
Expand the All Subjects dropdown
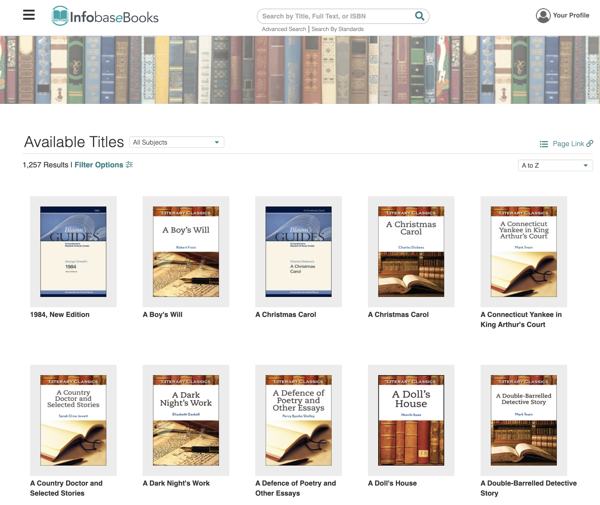pos(177,142)
